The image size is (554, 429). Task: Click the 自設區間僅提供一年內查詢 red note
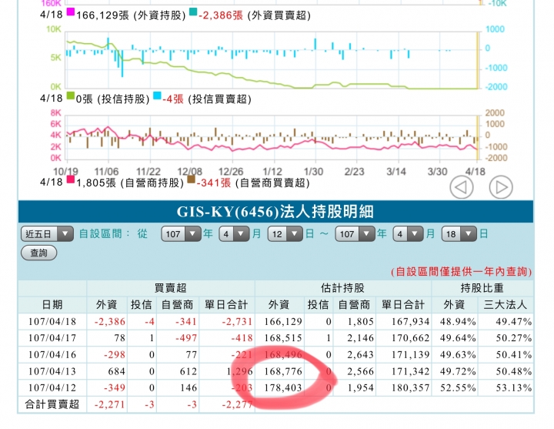tap(462, 272)
